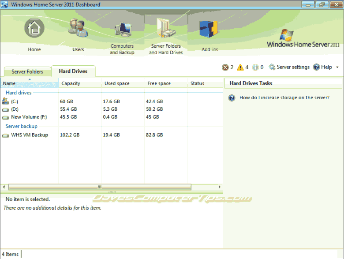Sort by the Free space column
344x259 pixels.
coord(166,83)
